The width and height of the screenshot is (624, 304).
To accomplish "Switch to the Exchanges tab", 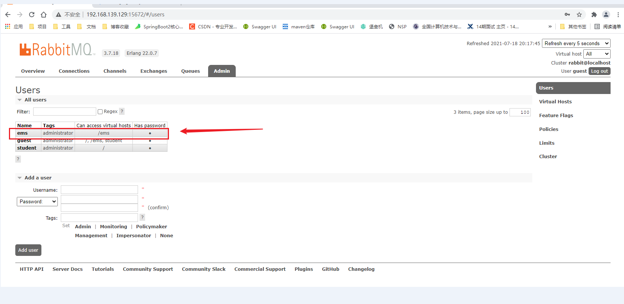I will click(154, 71).
